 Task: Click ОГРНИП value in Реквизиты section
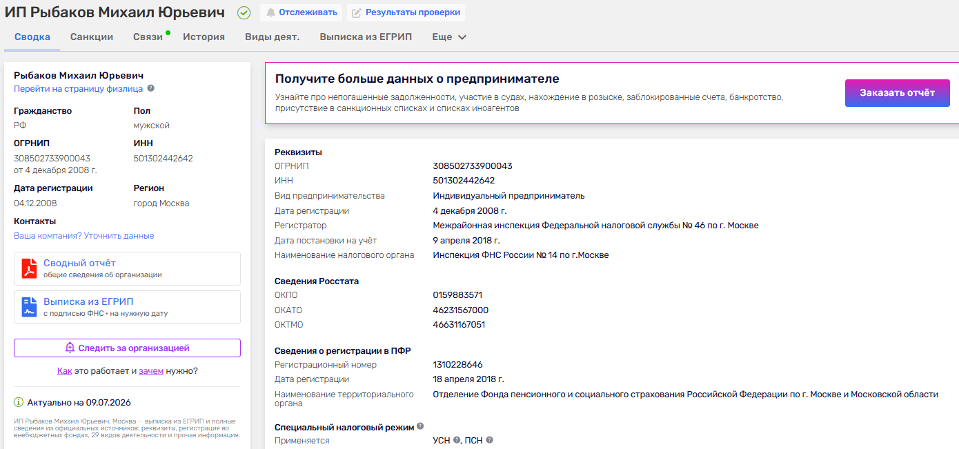(473, 166)
